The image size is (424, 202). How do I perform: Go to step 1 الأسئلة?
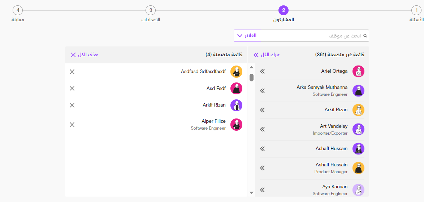[416, 10]
